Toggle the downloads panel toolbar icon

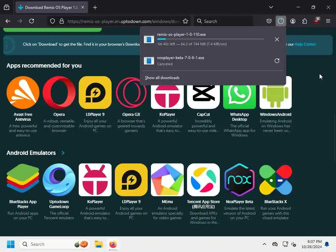point(281,21)
